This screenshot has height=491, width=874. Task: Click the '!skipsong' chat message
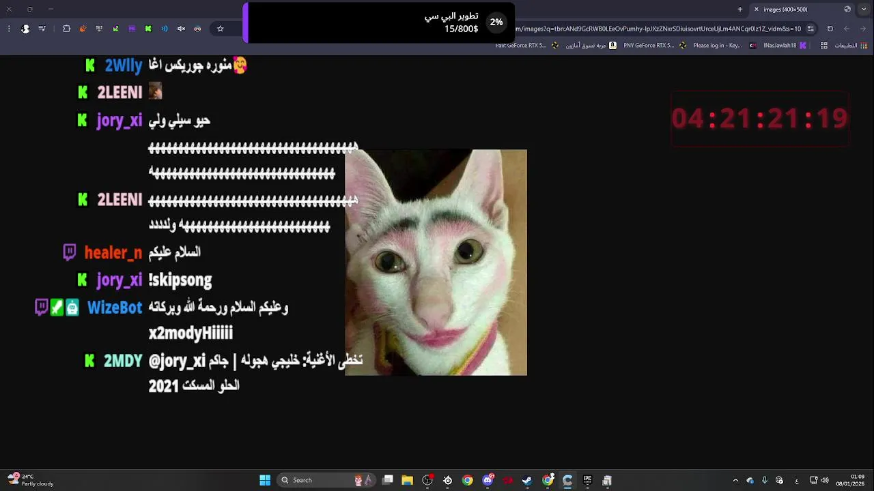pyautogui.click(x=180, y=280)
